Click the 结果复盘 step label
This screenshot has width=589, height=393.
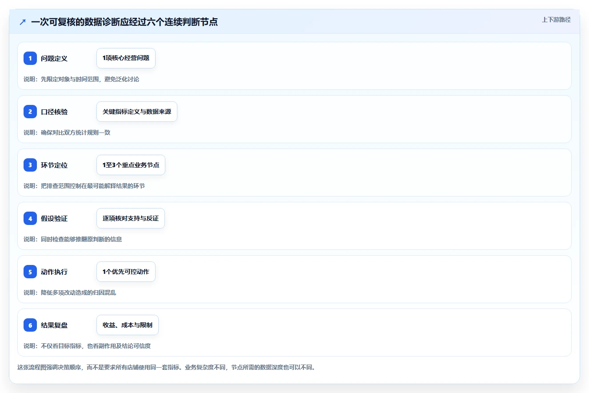click(54, 325)
